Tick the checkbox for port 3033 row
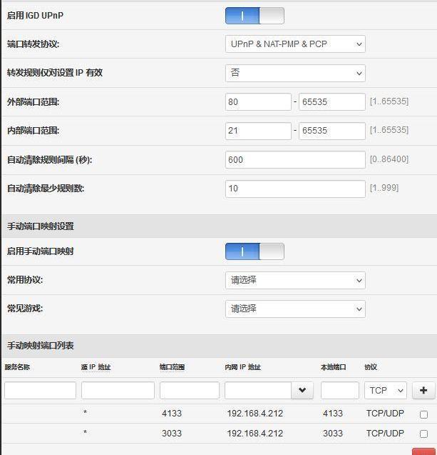 point(424,434)
